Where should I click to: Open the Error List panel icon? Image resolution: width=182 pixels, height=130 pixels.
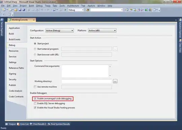pos(18,124)
